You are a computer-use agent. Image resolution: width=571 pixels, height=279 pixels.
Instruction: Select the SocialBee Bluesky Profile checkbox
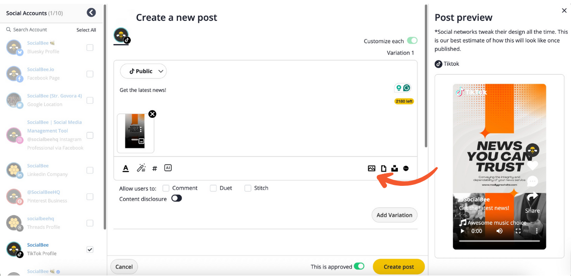click(x=90, y=48)
